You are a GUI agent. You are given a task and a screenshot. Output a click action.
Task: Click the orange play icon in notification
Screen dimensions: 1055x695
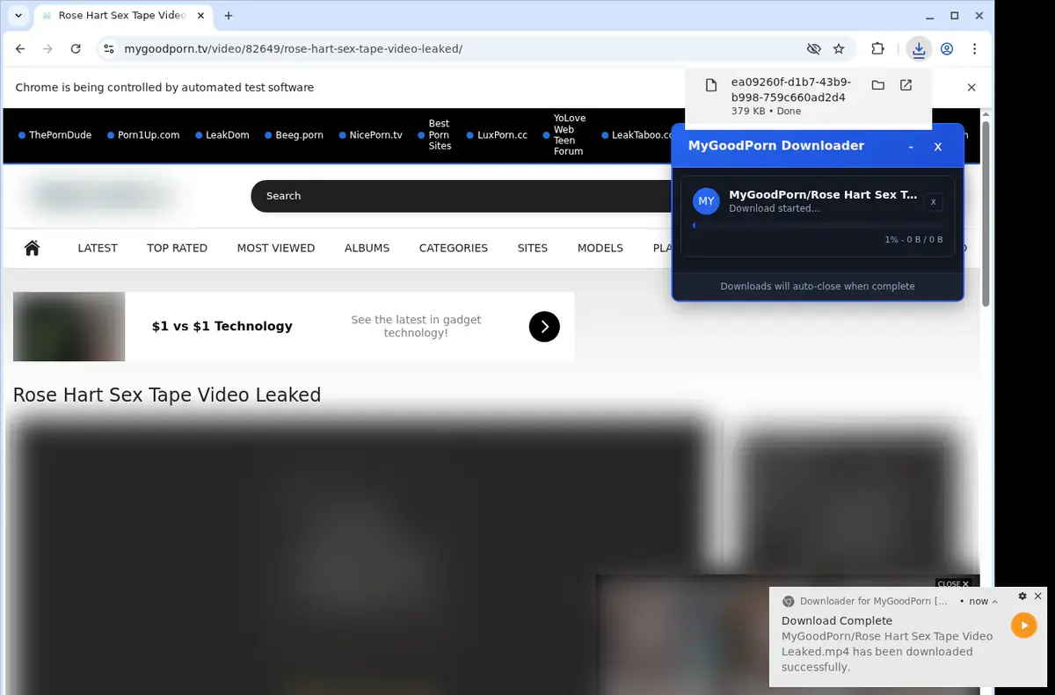pos(1024,626)
